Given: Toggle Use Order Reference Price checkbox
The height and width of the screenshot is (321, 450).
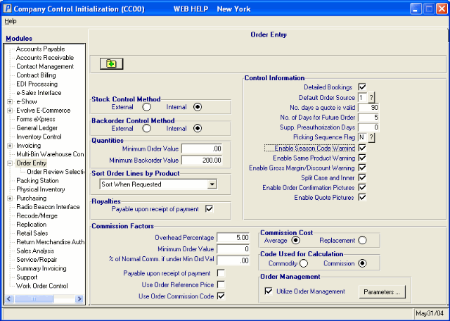Looking at the screenshot, I should (x=221, y=284).
